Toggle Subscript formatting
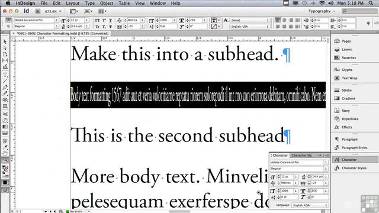Image resolution: width=379 pixels, height=213 pixels. 104,26
